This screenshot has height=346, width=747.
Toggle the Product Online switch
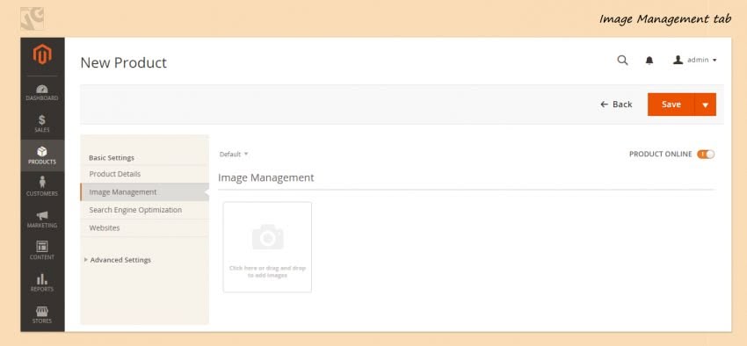(x=706, y=155)
